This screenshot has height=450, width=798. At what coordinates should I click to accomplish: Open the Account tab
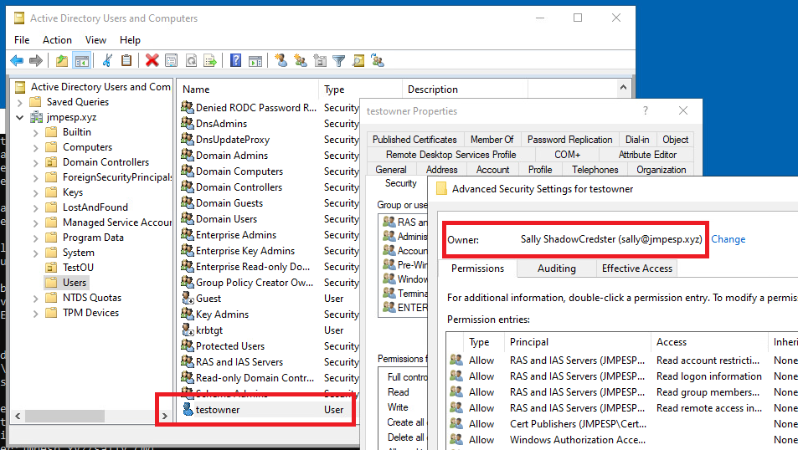click(x=492, y=170)
